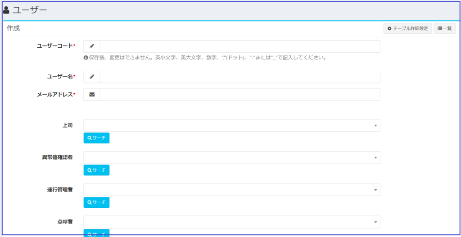This screenshot has height=237, width=461.
Task: Focus the メールアドレス input field
Action: (x=240, y=95)
